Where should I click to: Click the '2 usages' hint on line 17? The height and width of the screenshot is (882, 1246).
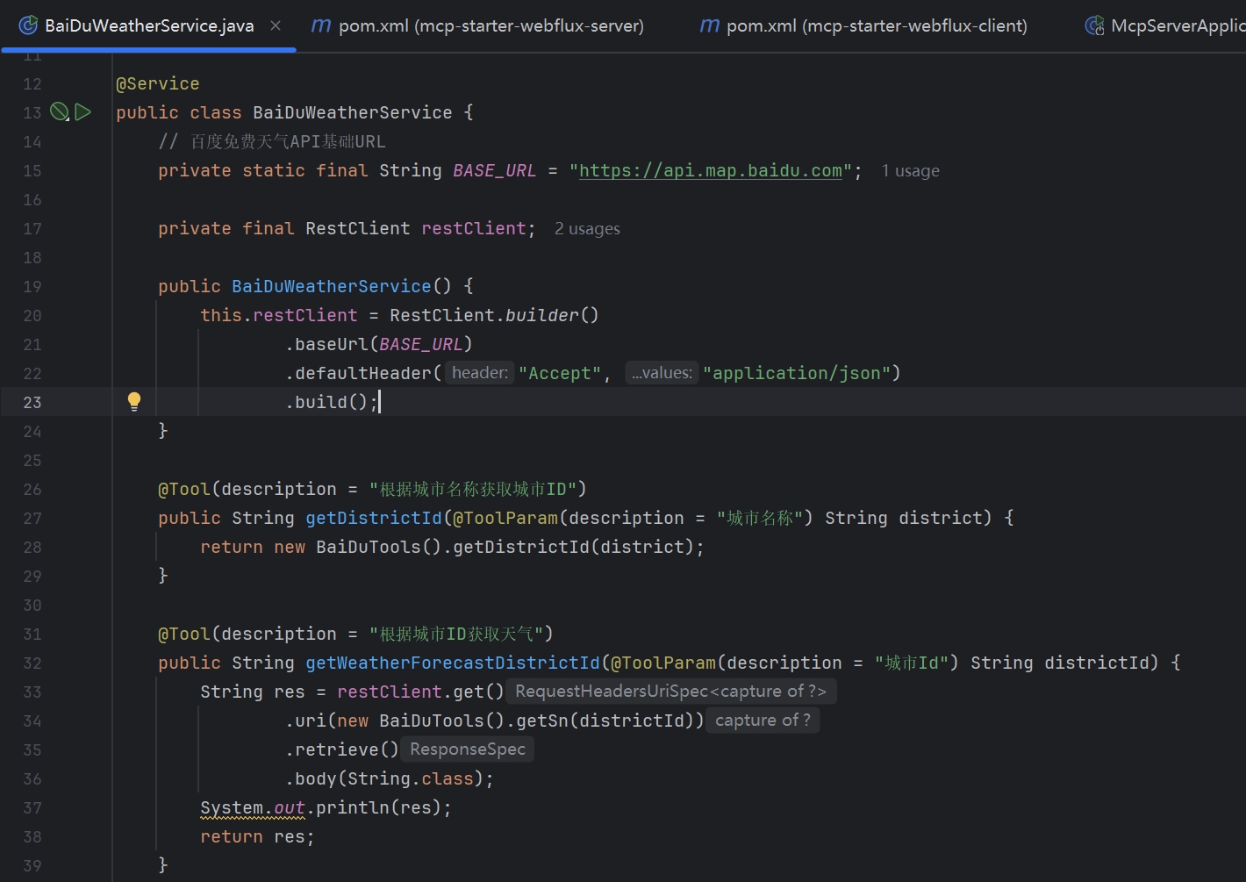(x=587, y=228)
